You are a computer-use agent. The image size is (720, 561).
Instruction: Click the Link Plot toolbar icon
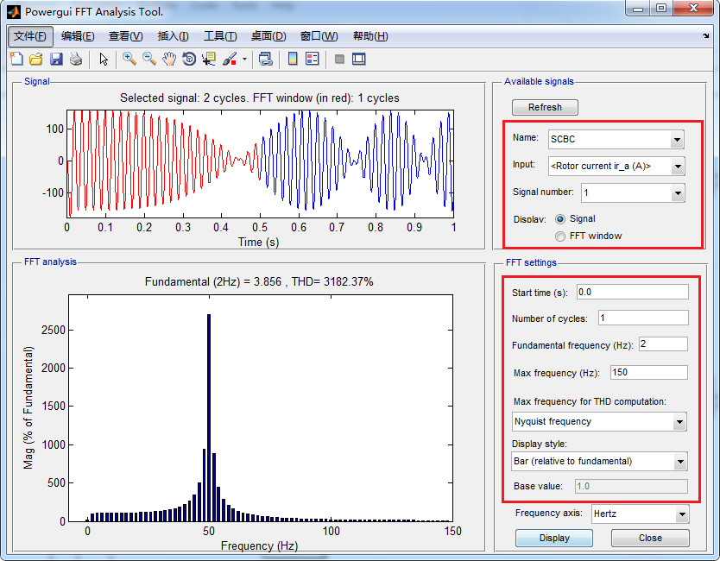[265, 59]
